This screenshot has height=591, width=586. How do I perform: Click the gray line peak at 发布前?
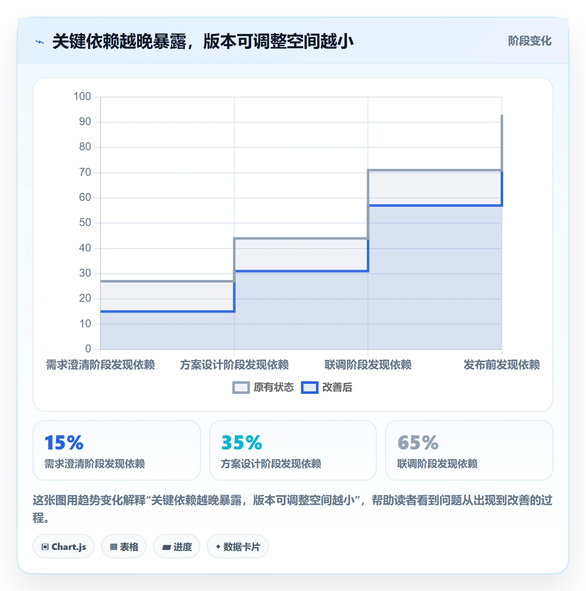(502, 116)
